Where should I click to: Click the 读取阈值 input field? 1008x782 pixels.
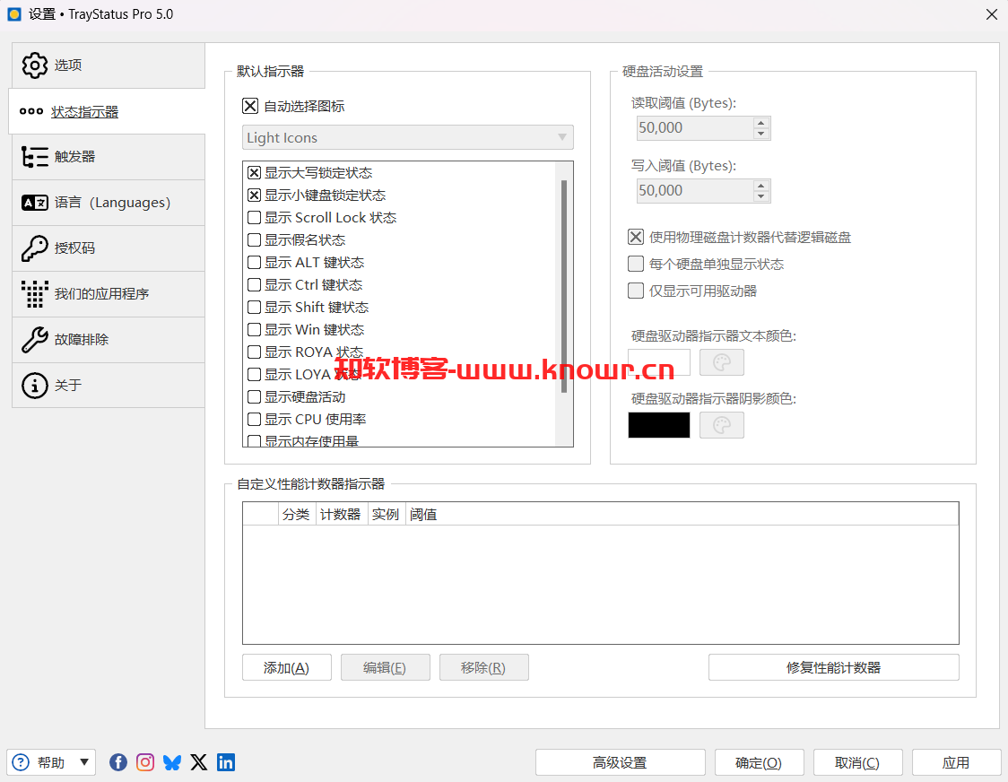coord(695,128)
